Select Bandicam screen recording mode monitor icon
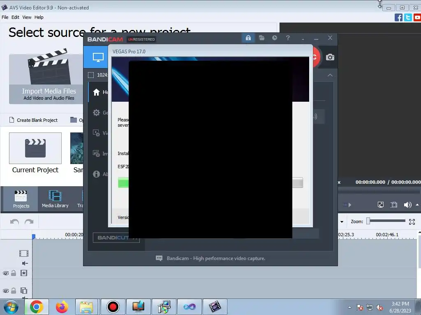Screen dimensions: 421x315 pyautogui.click(x=98, y=57)
